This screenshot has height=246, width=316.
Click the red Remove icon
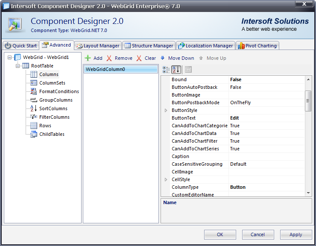pyautogui.click(x=109, y=58)
